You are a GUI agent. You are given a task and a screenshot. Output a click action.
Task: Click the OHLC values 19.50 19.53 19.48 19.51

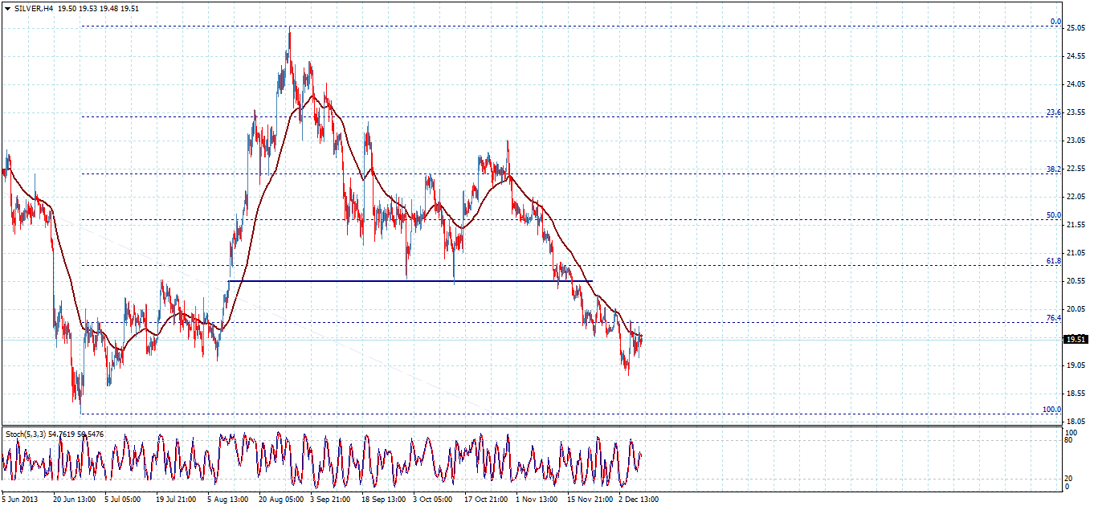coord(97,8)
